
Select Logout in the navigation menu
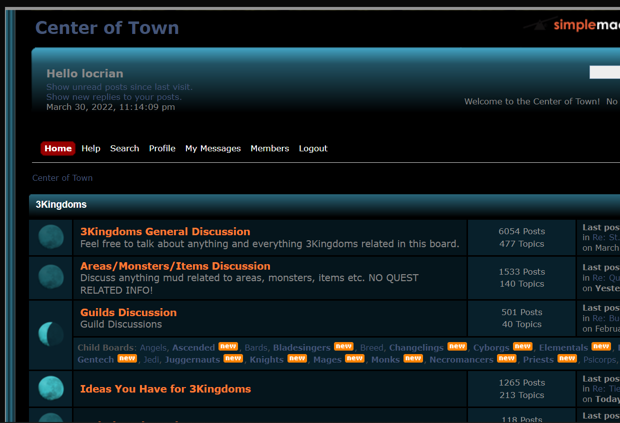click(313, 148)
